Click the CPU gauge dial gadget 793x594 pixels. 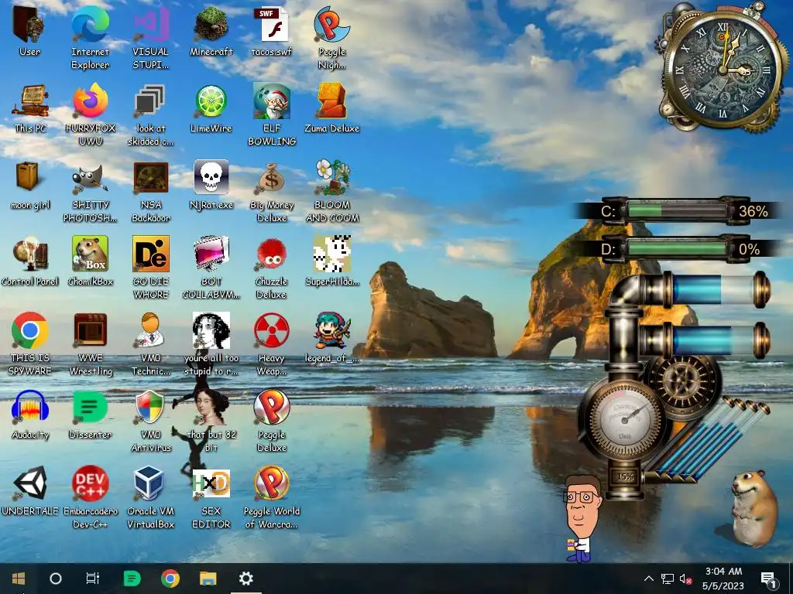tap(625, 418)
